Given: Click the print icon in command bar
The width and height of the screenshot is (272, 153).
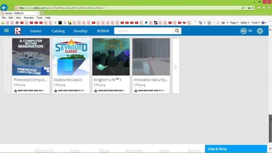Looking at the screenshot, I should [x=223, y=23].
